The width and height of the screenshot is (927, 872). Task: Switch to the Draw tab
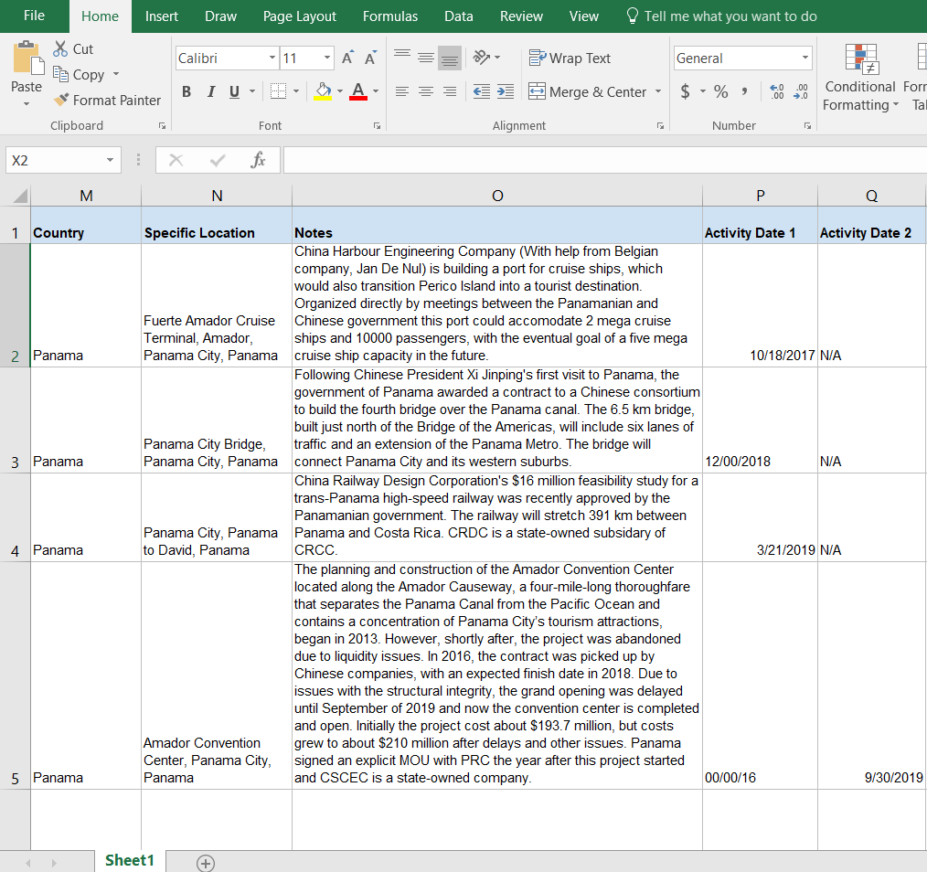pos(220,16)
